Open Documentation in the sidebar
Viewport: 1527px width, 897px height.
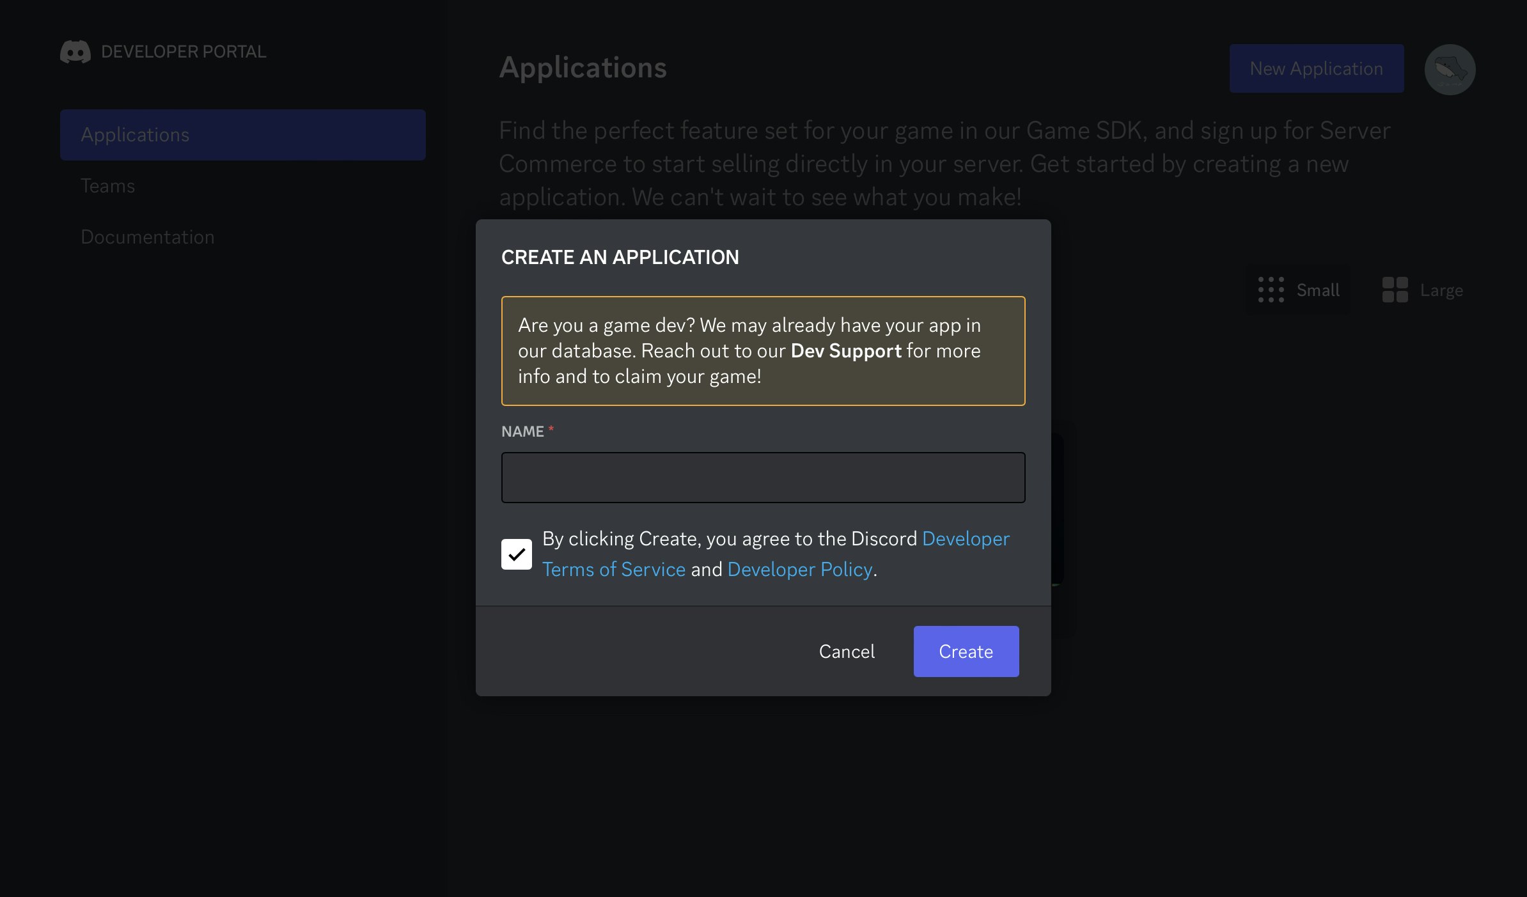pyautogui.click(x=147, y=237)
